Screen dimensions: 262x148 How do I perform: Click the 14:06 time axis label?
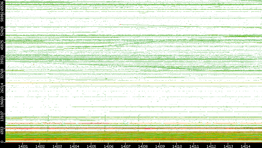(109, 146)
